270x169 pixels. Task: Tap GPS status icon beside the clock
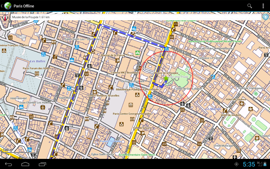tap(237, 164)
